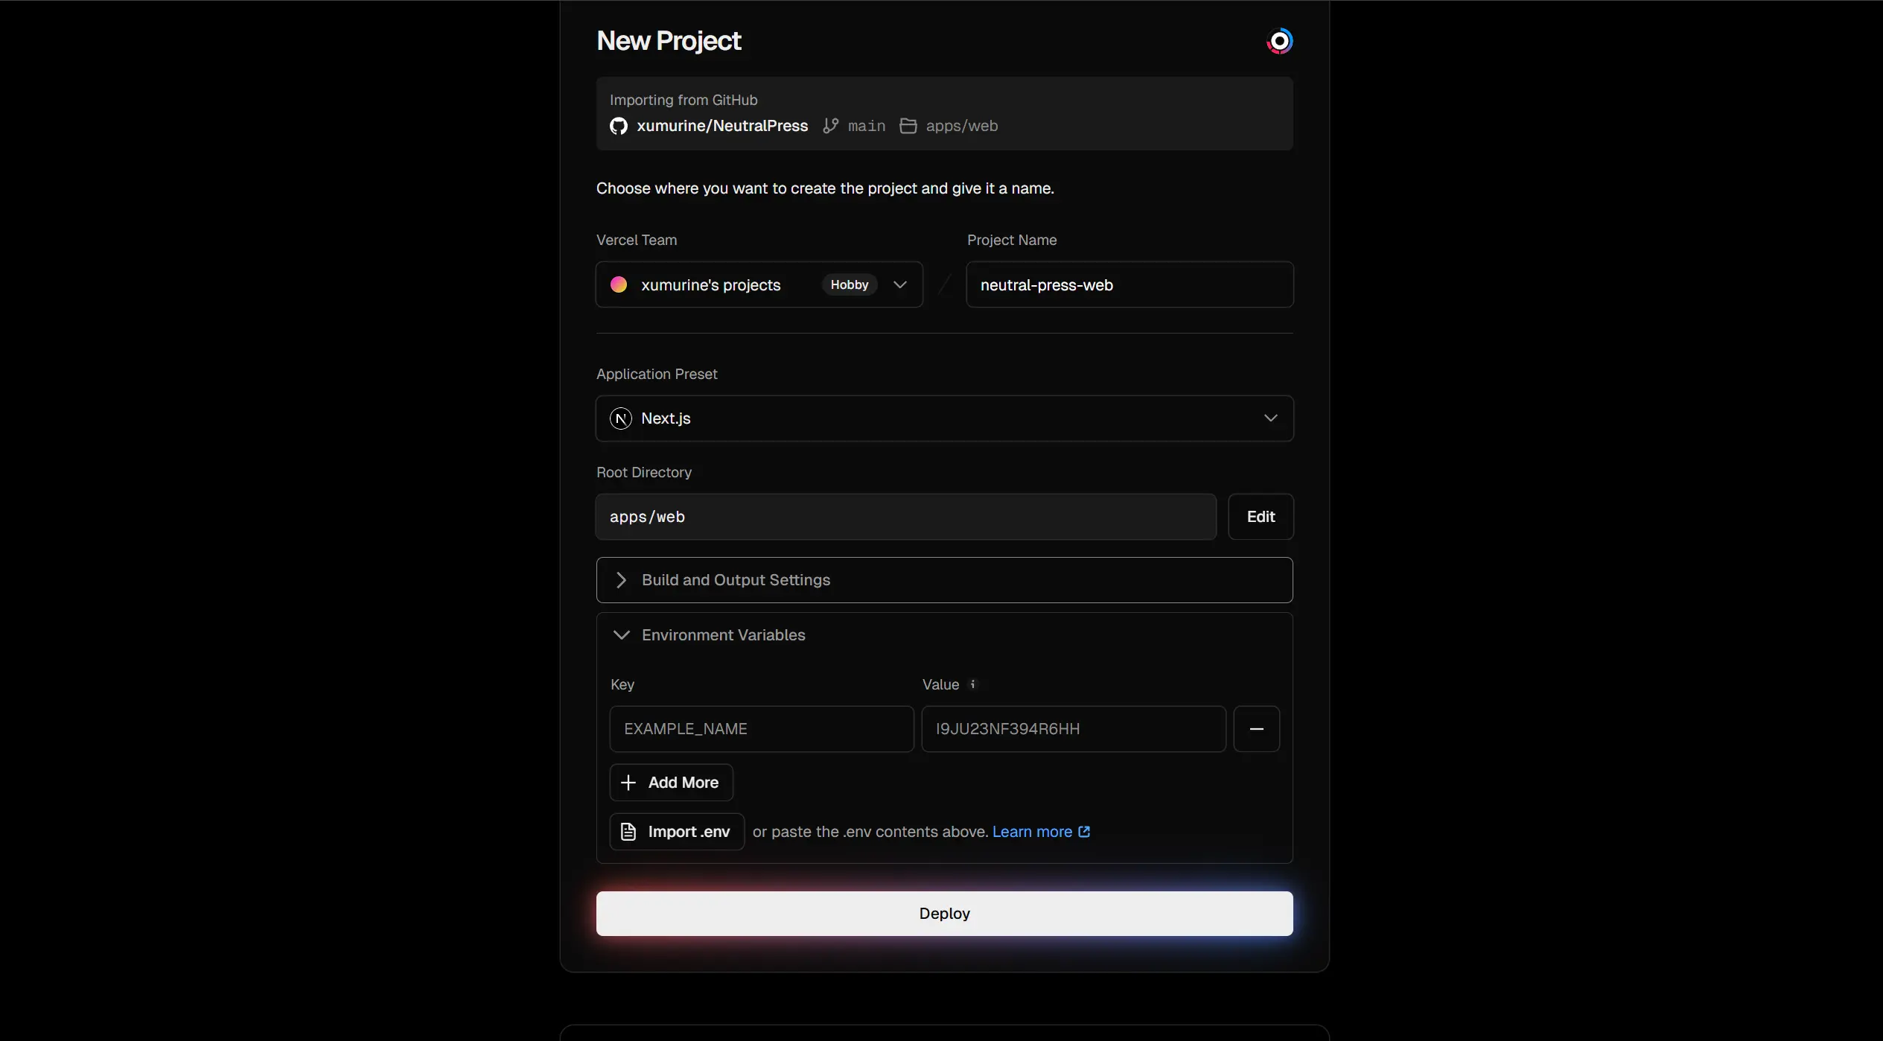This screenshot has width=1883, height=1041.
Task: Remove the variable row with minus icon
Action: coord(1256,729)
